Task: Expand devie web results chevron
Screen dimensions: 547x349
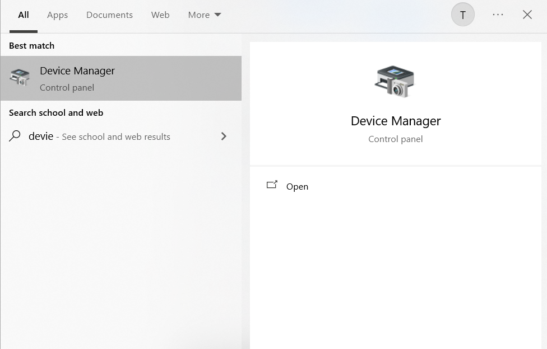Action: pyautogui.click(x=224, y=136)
